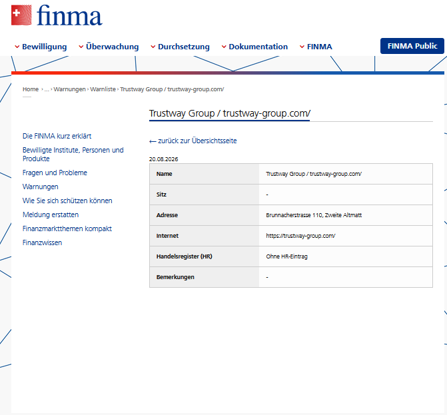Expand Dokumentation via its red chevron
Image resolution: width=447 pixels, height=415 pixels.
coord(224,47)
